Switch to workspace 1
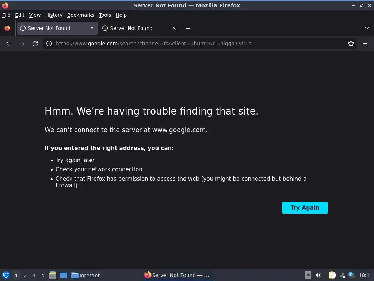374x281 pixels. tap(16, 276)
